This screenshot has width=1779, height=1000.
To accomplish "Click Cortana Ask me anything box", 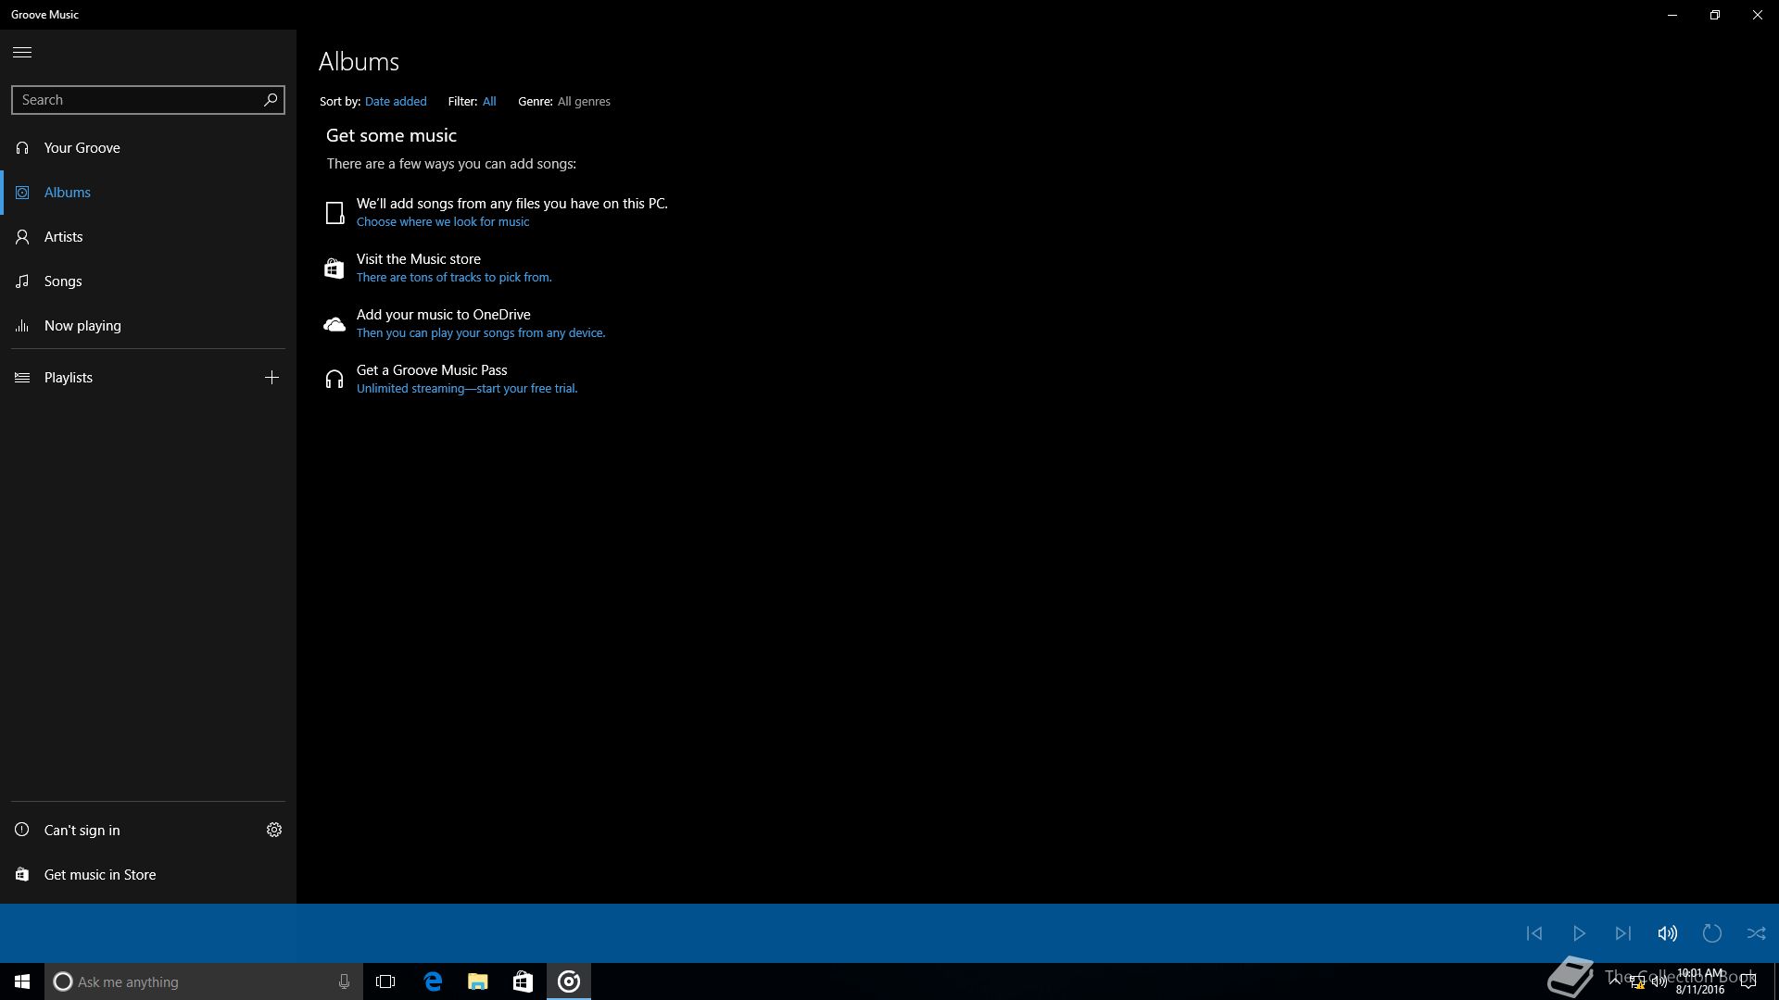I will point(204,981).
